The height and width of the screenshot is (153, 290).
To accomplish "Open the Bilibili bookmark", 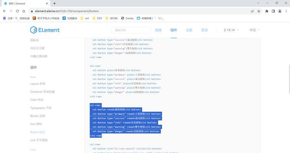I will click(x=151, y=18).
